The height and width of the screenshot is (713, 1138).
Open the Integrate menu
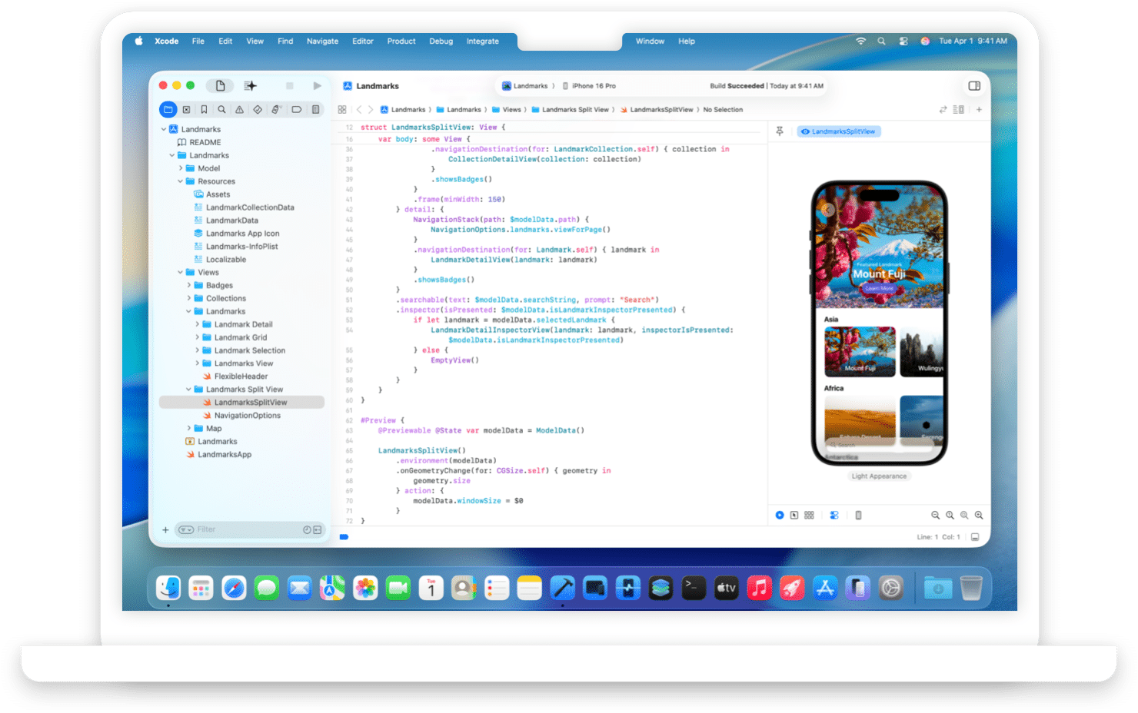coord(483,41)
